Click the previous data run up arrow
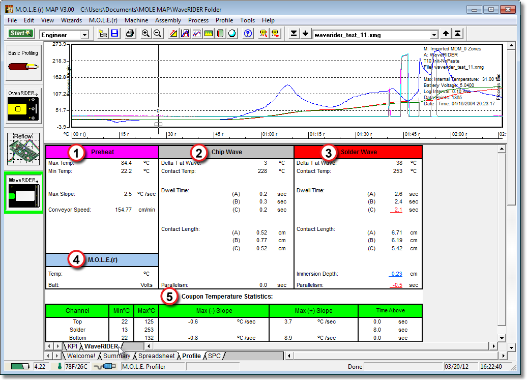527x381 pixels. tap(446, 34)
